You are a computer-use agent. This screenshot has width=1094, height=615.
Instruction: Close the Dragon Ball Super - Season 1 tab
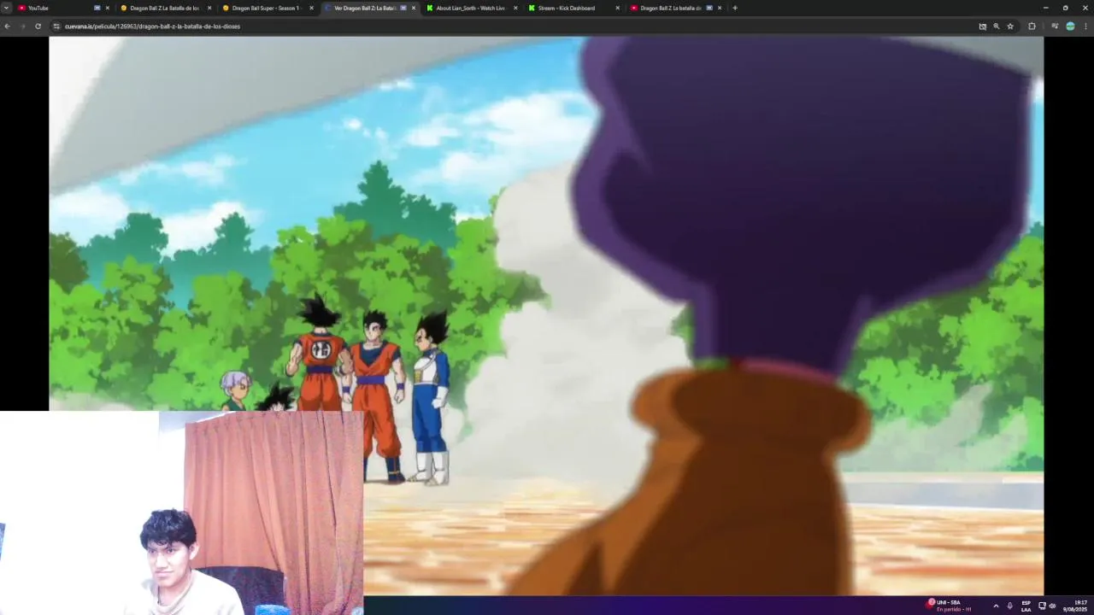click(x=311, y=8)
